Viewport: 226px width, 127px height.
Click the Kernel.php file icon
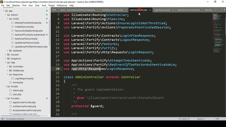point(10,83)
